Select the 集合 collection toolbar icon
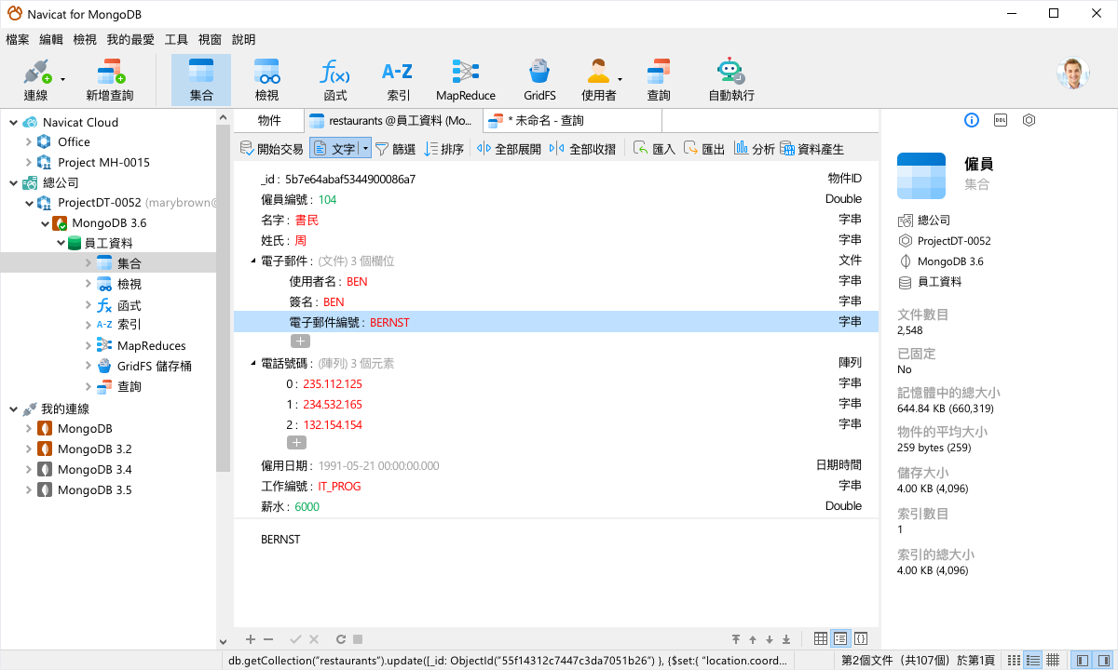The width and height of the screenshot is (1118, 670). coord(201,80)
